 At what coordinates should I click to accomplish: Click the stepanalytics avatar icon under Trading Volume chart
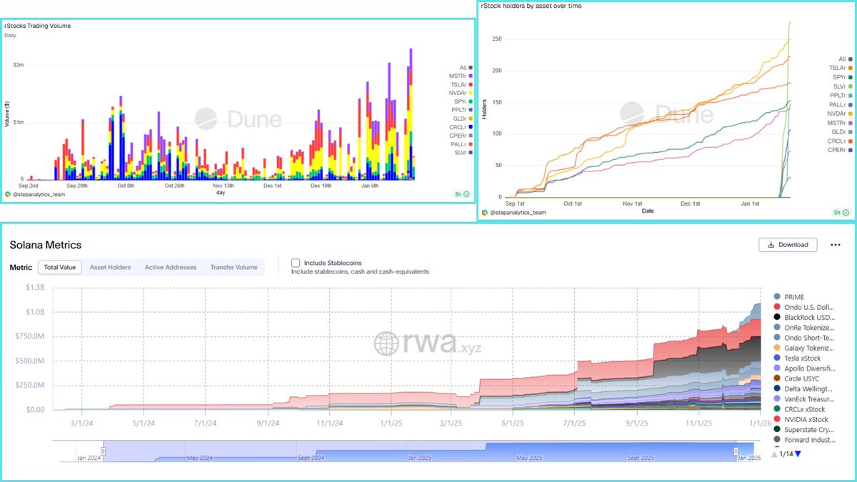tap(8, 194)
